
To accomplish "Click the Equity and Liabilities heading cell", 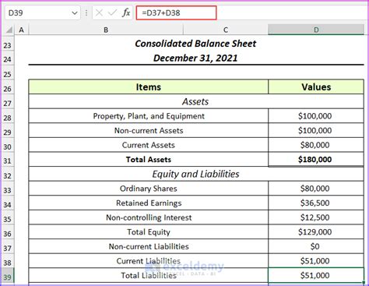I will click(x=196, y=174).
